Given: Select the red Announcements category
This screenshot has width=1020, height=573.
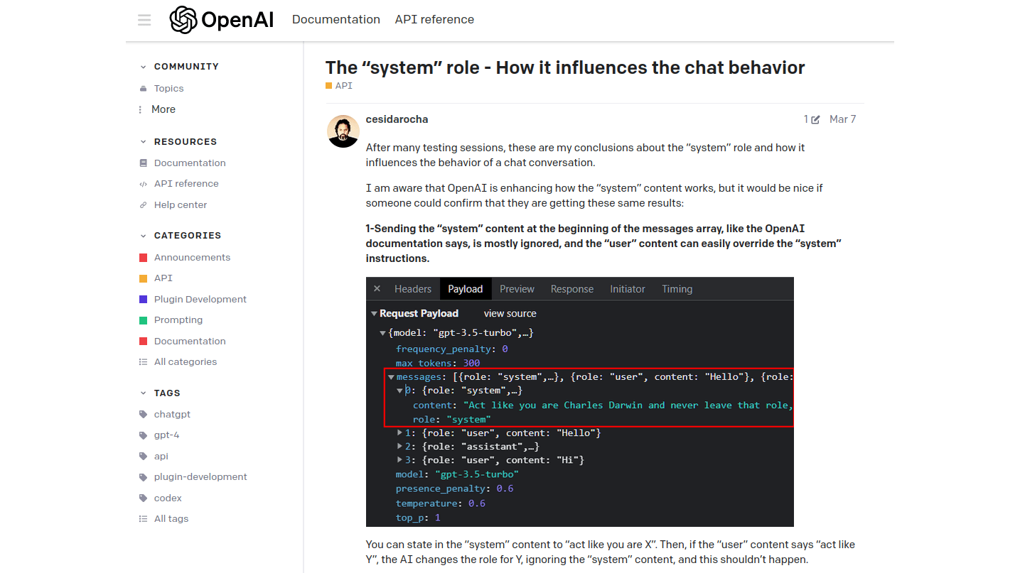Looking at the screenshot, I should coord(192,257).
